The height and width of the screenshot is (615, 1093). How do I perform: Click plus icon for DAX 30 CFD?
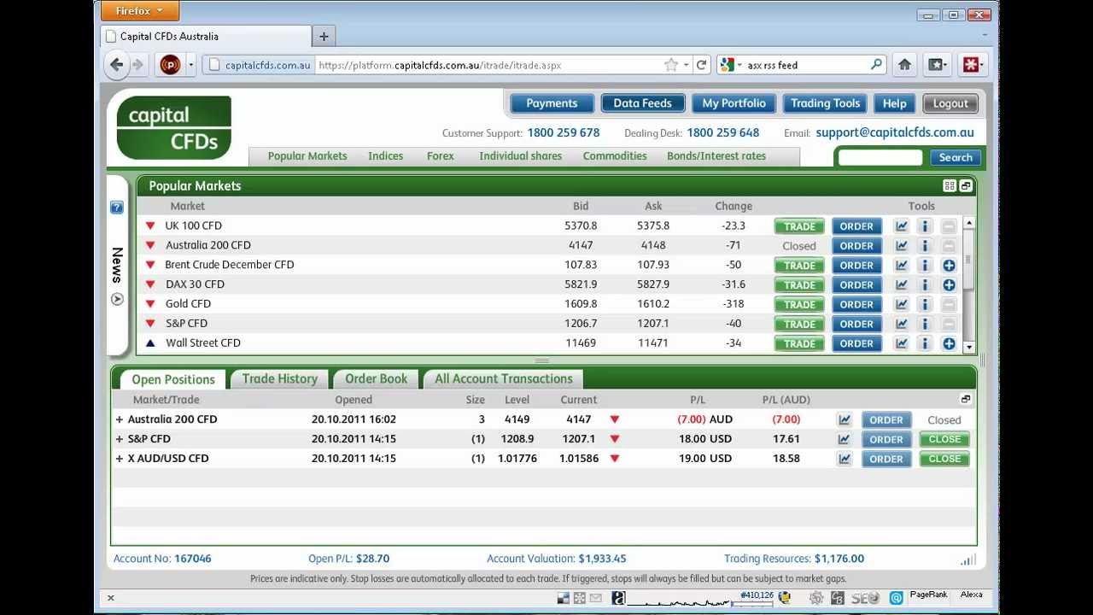pos(949,285)
